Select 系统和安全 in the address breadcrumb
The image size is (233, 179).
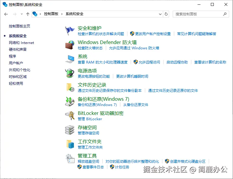pos(75,14)
